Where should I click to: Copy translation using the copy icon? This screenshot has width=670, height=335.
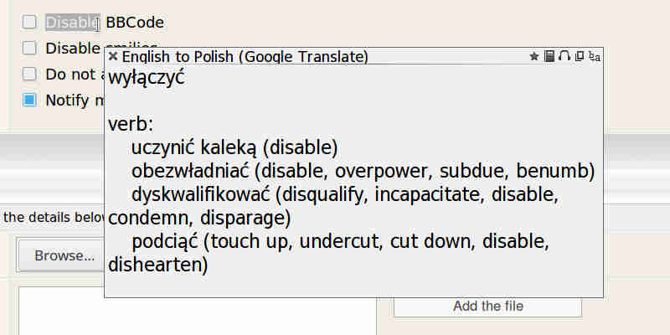[580, 56]
